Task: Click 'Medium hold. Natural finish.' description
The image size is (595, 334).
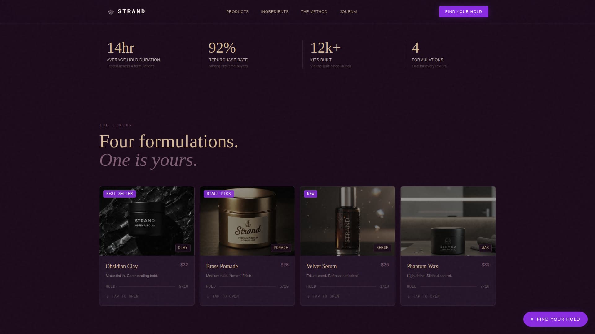Action: [x=229, y=276]
